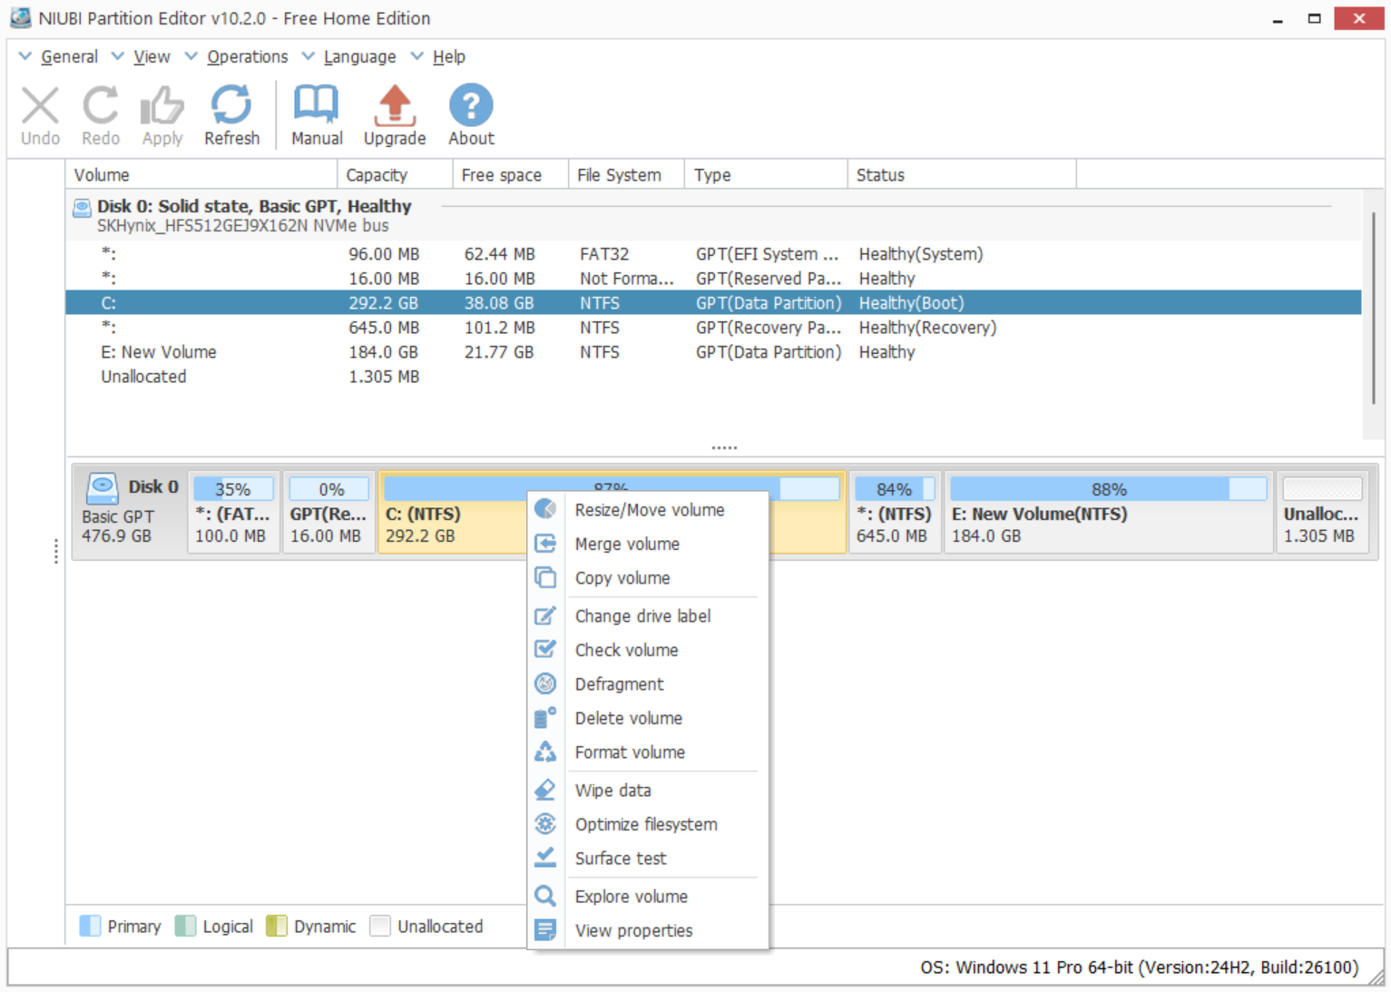Image resolution: width=1391 pixels, height=992 pixels.
Task: Click the Optimize filesystem icon
Action: point(545,824)
